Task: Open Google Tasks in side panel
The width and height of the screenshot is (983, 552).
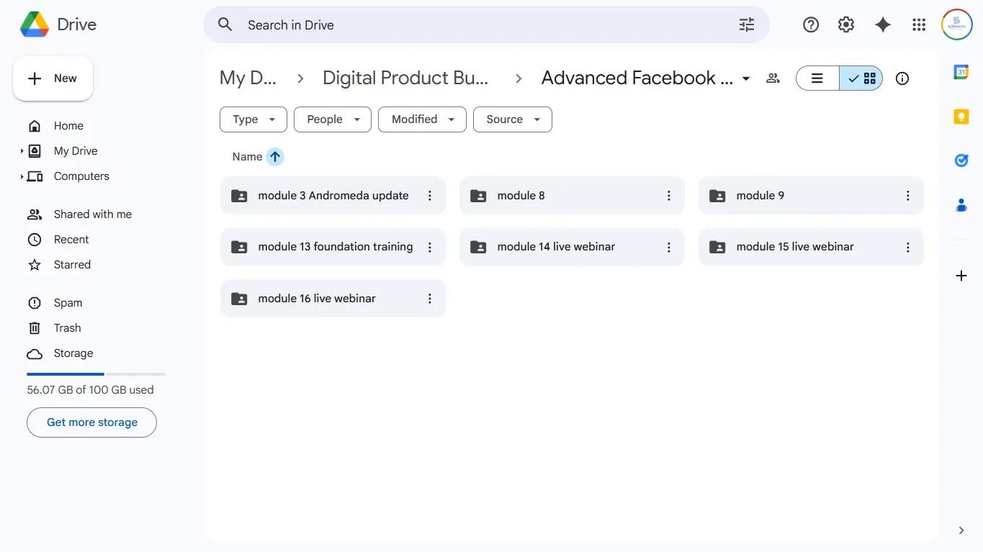Action: coord(961,160)
